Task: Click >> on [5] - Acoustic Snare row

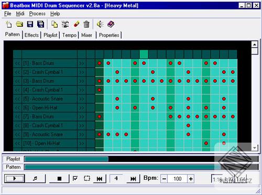Action: pos(82,99)
